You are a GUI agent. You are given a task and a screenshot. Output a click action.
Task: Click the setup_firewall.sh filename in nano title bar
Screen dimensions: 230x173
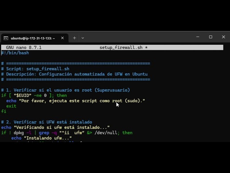tap(121, 48)
